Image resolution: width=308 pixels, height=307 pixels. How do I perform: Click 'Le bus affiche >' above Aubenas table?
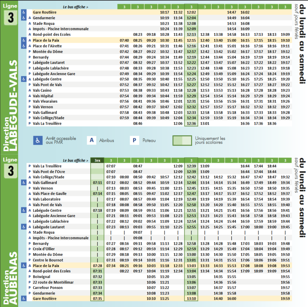coord(75,160)
